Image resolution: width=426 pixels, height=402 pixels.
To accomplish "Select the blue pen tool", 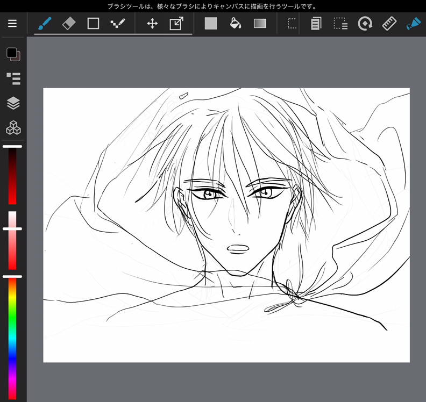I will [x=414, y=24].
